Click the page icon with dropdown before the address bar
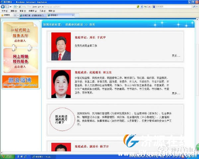The image size is (199, 159). coord(16,7)
